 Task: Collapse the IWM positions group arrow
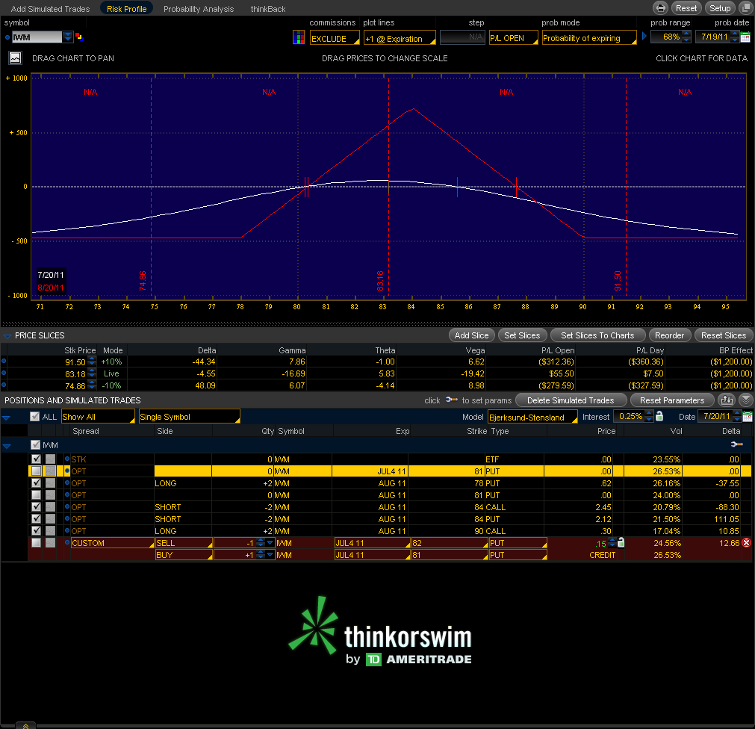tap(7, 446)
